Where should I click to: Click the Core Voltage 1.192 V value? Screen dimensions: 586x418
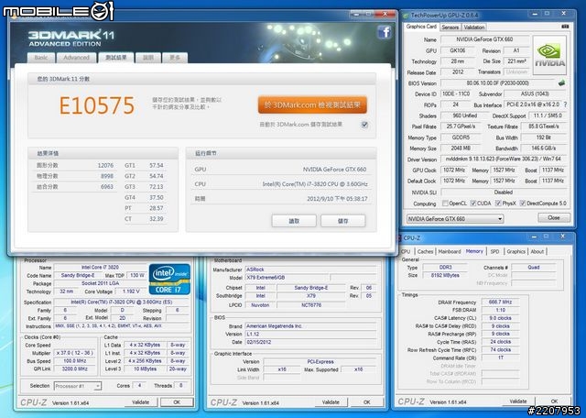point(131,291)
